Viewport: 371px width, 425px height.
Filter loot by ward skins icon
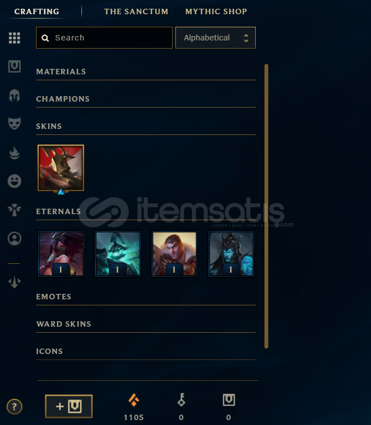[14, 210]
